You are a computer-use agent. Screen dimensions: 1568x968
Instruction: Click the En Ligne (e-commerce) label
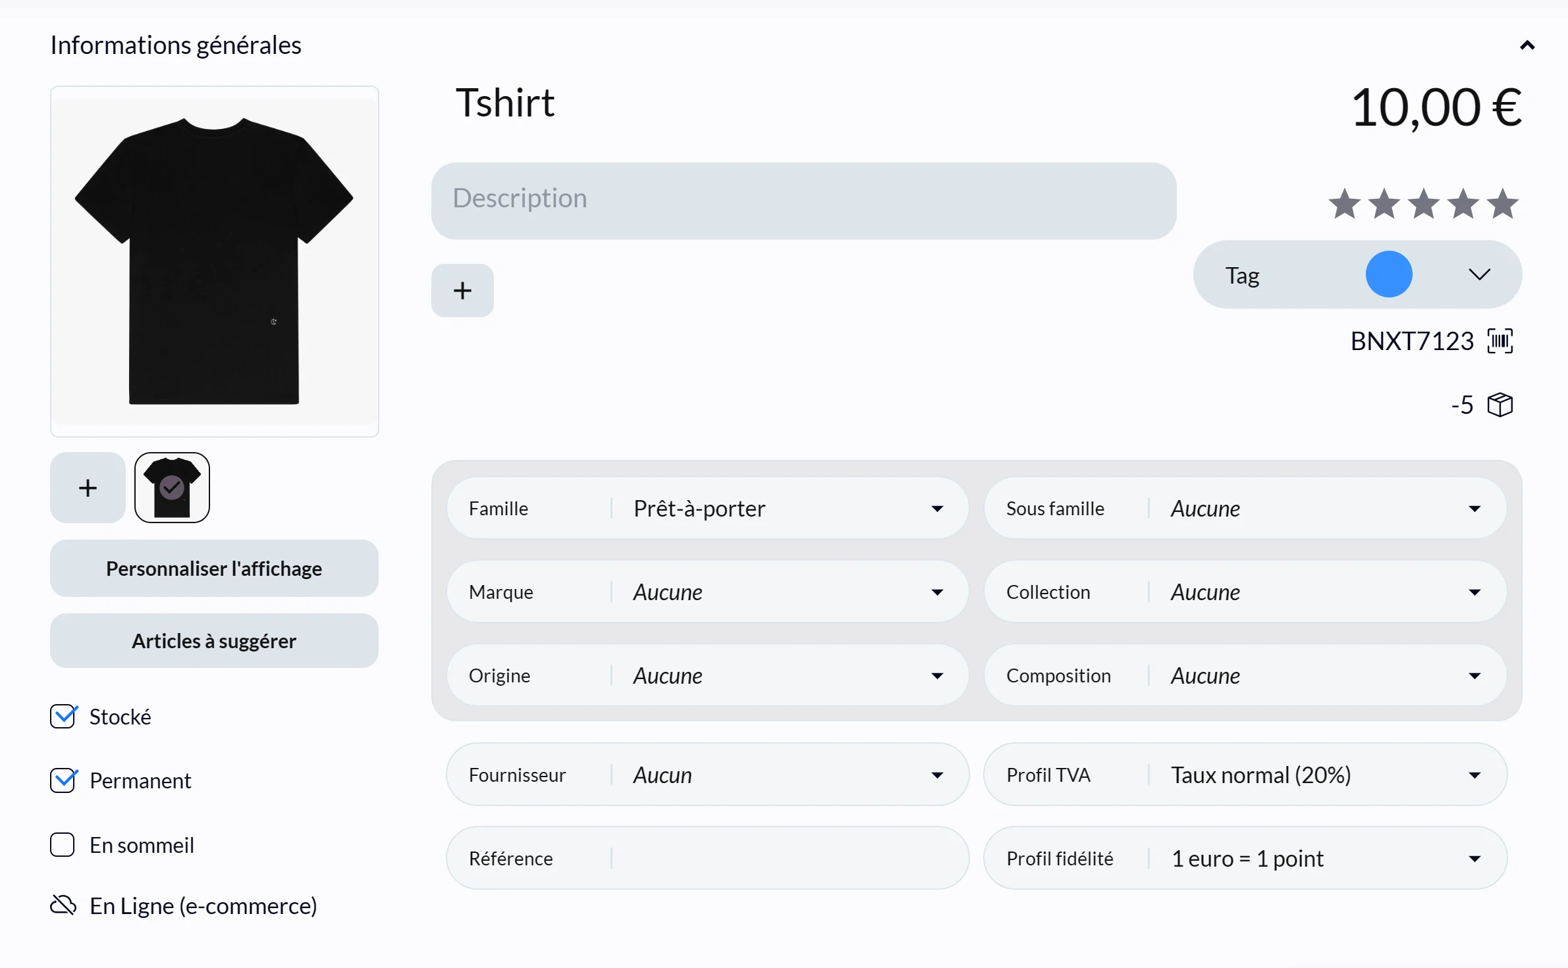coord(203,906)
